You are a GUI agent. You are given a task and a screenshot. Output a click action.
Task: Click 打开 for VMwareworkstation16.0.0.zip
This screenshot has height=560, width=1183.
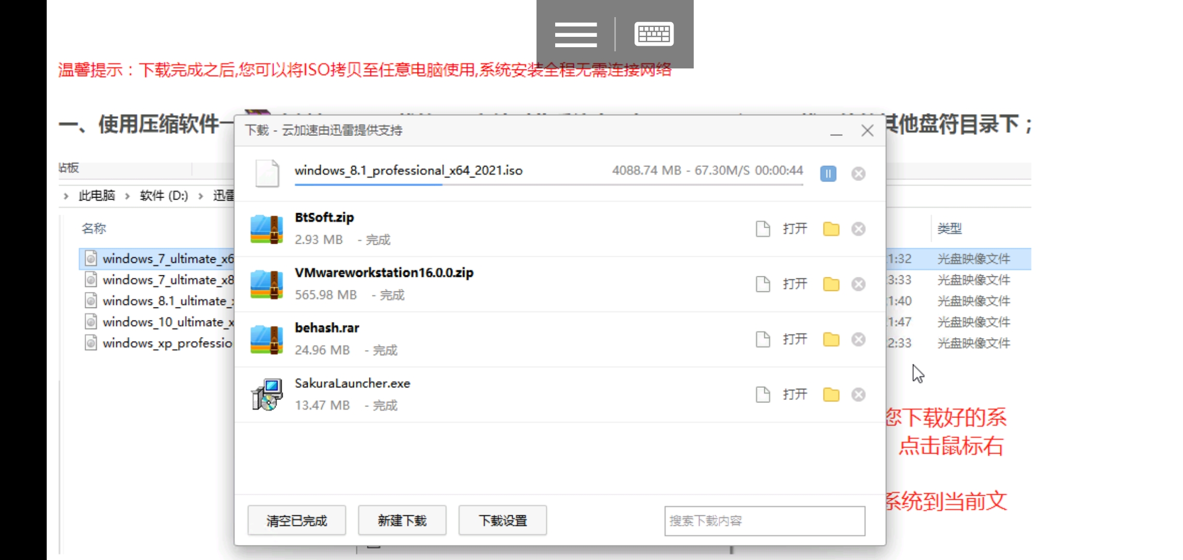[x=794, y=284]
